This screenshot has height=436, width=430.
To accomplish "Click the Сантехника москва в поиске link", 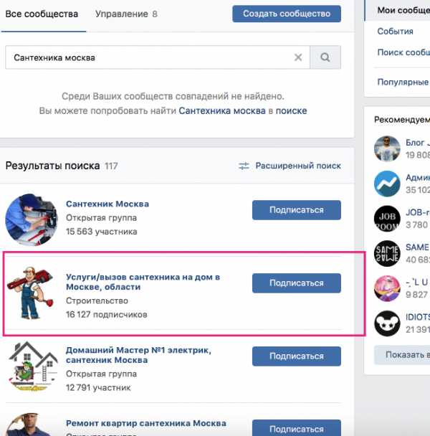I will click(243, 110).
